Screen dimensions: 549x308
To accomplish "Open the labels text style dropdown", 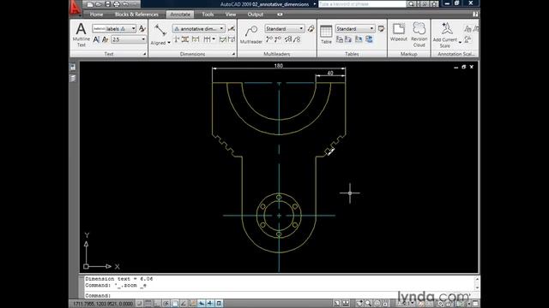I will coord(133,28).
